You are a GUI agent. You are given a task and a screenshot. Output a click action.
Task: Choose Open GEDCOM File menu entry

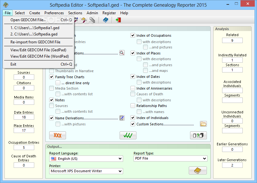click(38, 20)
